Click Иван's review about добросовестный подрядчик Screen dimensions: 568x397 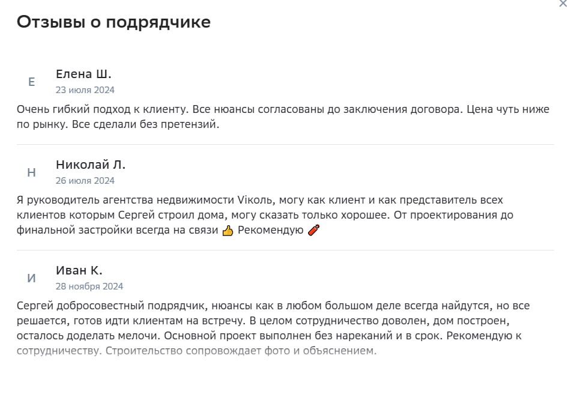coord(273,328)
